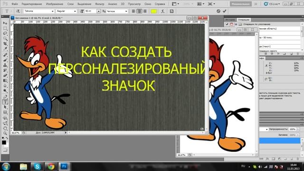
Task: Click the black foreground color swatch
Action: (4, 142)
